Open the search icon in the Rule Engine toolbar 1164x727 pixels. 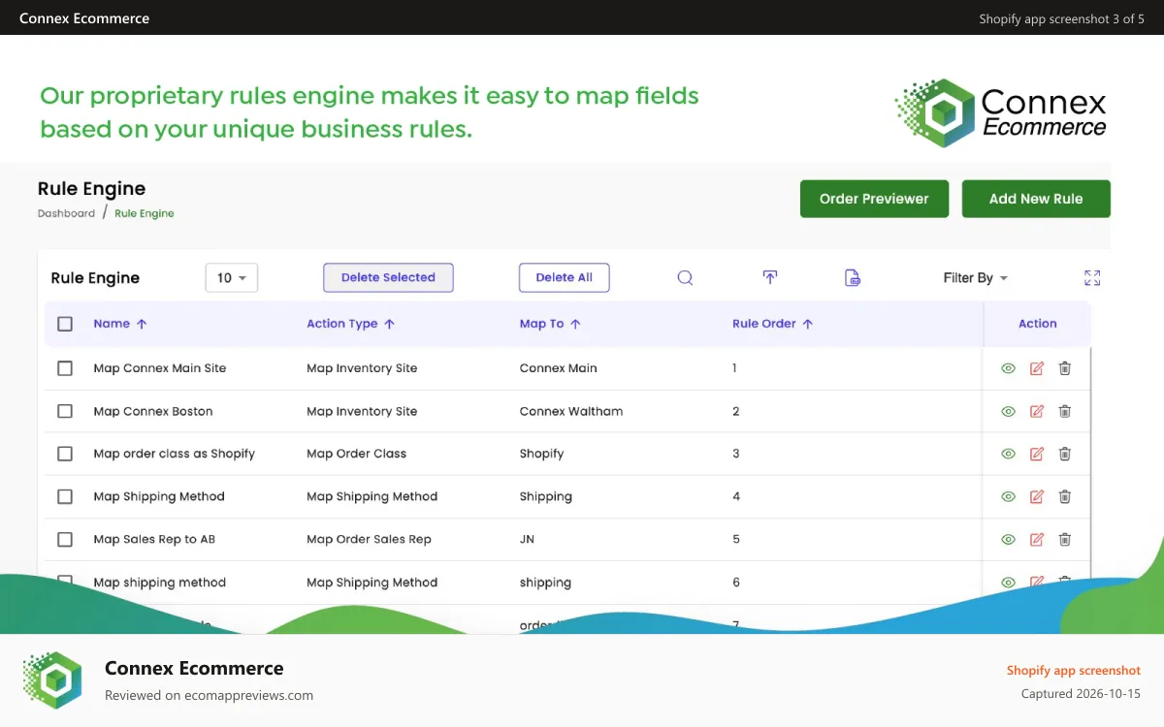pos(685,277)
